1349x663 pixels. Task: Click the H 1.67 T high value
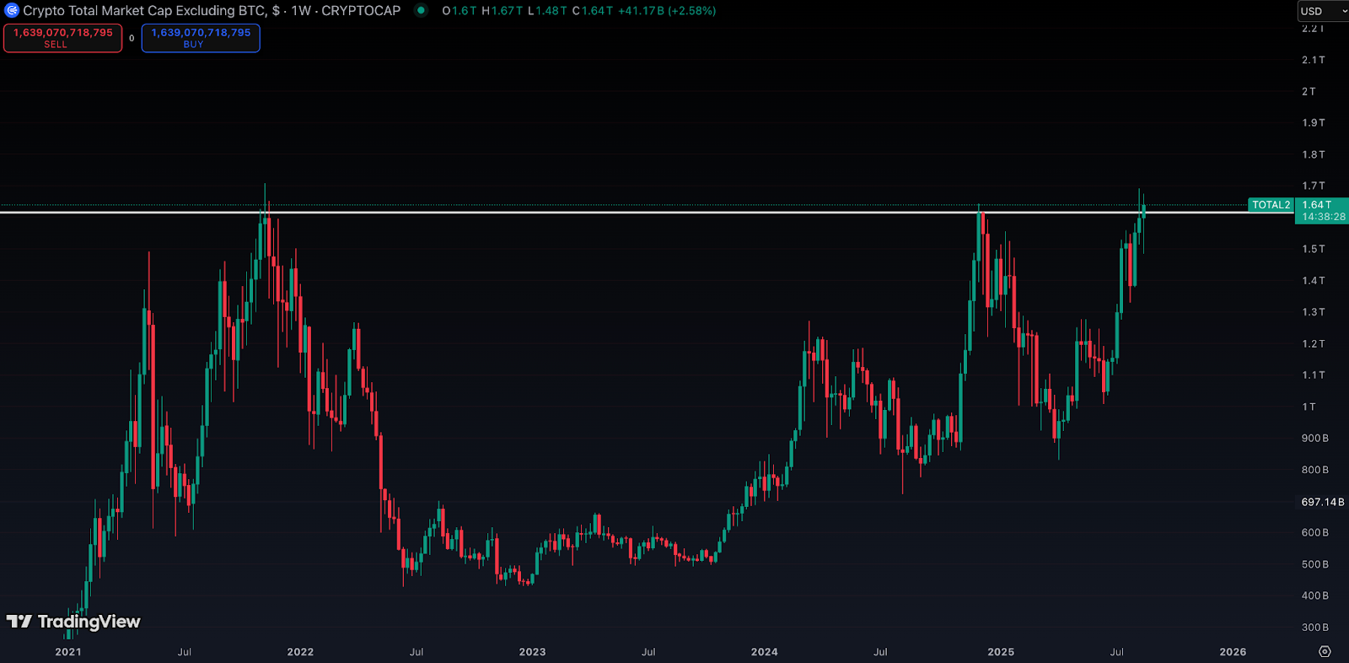coord(503,11)
